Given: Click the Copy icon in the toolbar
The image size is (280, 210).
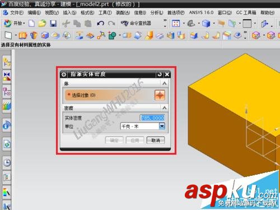Looking at the screenshot, I should coord(77,24).
